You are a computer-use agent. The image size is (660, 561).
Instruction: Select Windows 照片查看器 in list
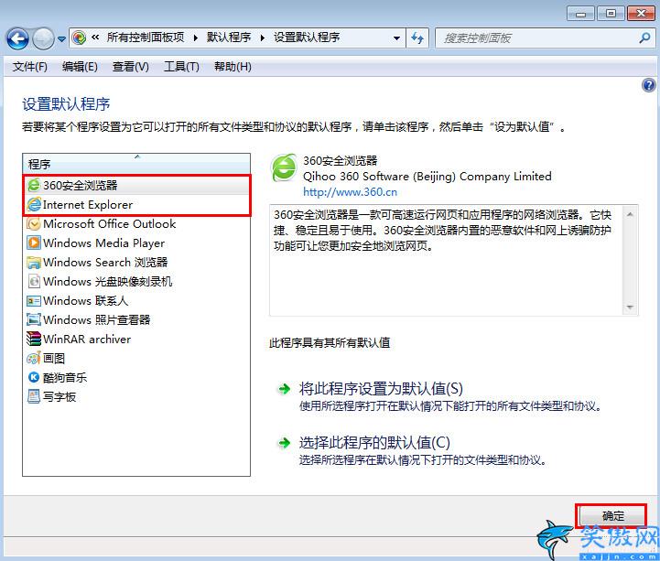point(136,319)
